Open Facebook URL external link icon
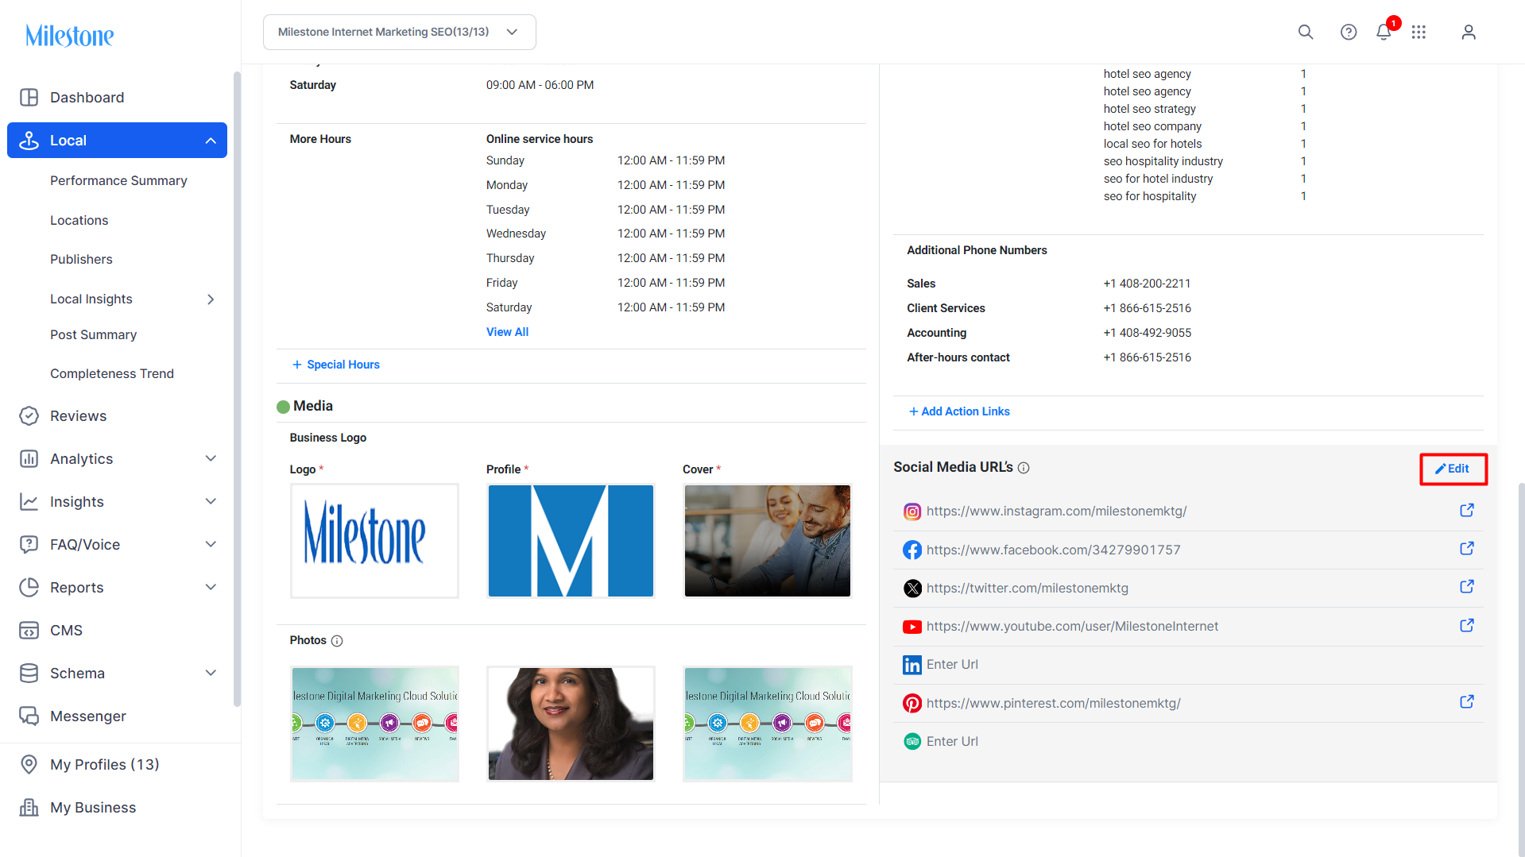This screenshot has height=857, width=1525. pyautogui.click(x=1467, y=549)
